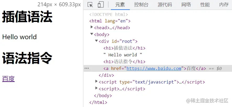This screenshot has height=107, width=232.
Task: Click the == $0 marker on selected row
Action: coord(215,69)
